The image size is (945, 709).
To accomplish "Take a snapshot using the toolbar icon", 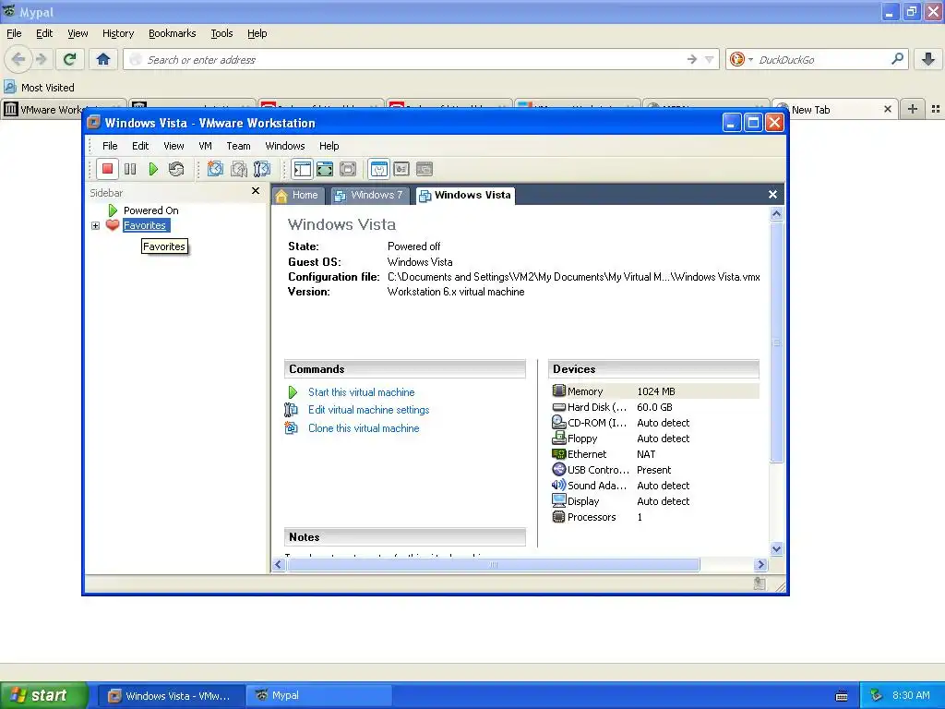I will point(215,170).
